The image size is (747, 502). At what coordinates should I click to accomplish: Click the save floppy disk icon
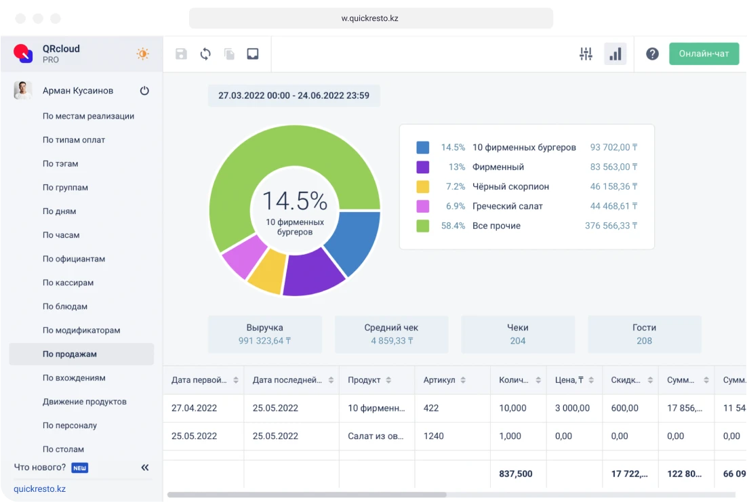click(x=181, y=54)
